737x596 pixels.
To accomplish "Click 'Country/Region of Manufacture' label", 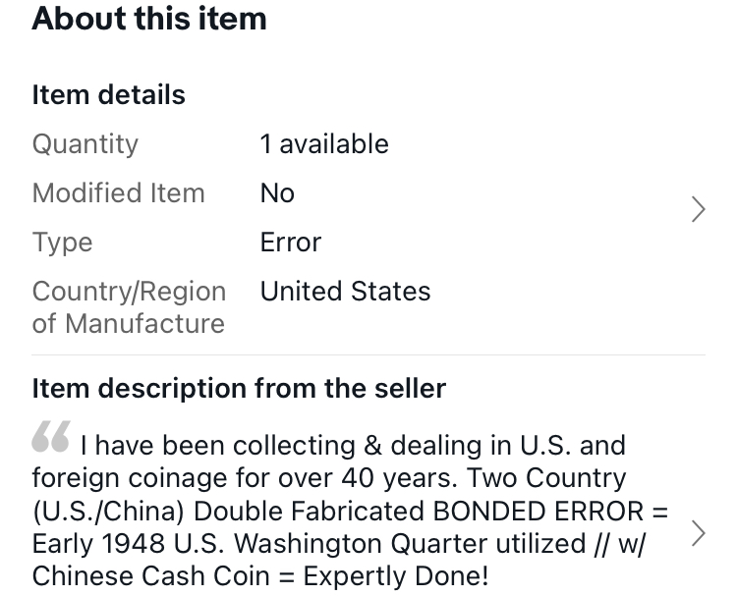I will [129, 307].
